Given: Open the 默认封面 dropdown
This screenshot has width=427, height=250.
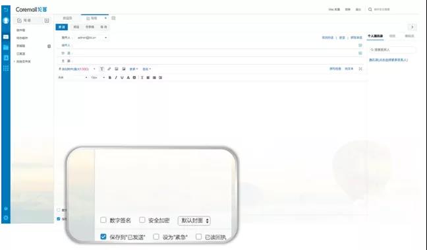Looking at the screenshot, I should pyautogui.click(x=194, y=220).
